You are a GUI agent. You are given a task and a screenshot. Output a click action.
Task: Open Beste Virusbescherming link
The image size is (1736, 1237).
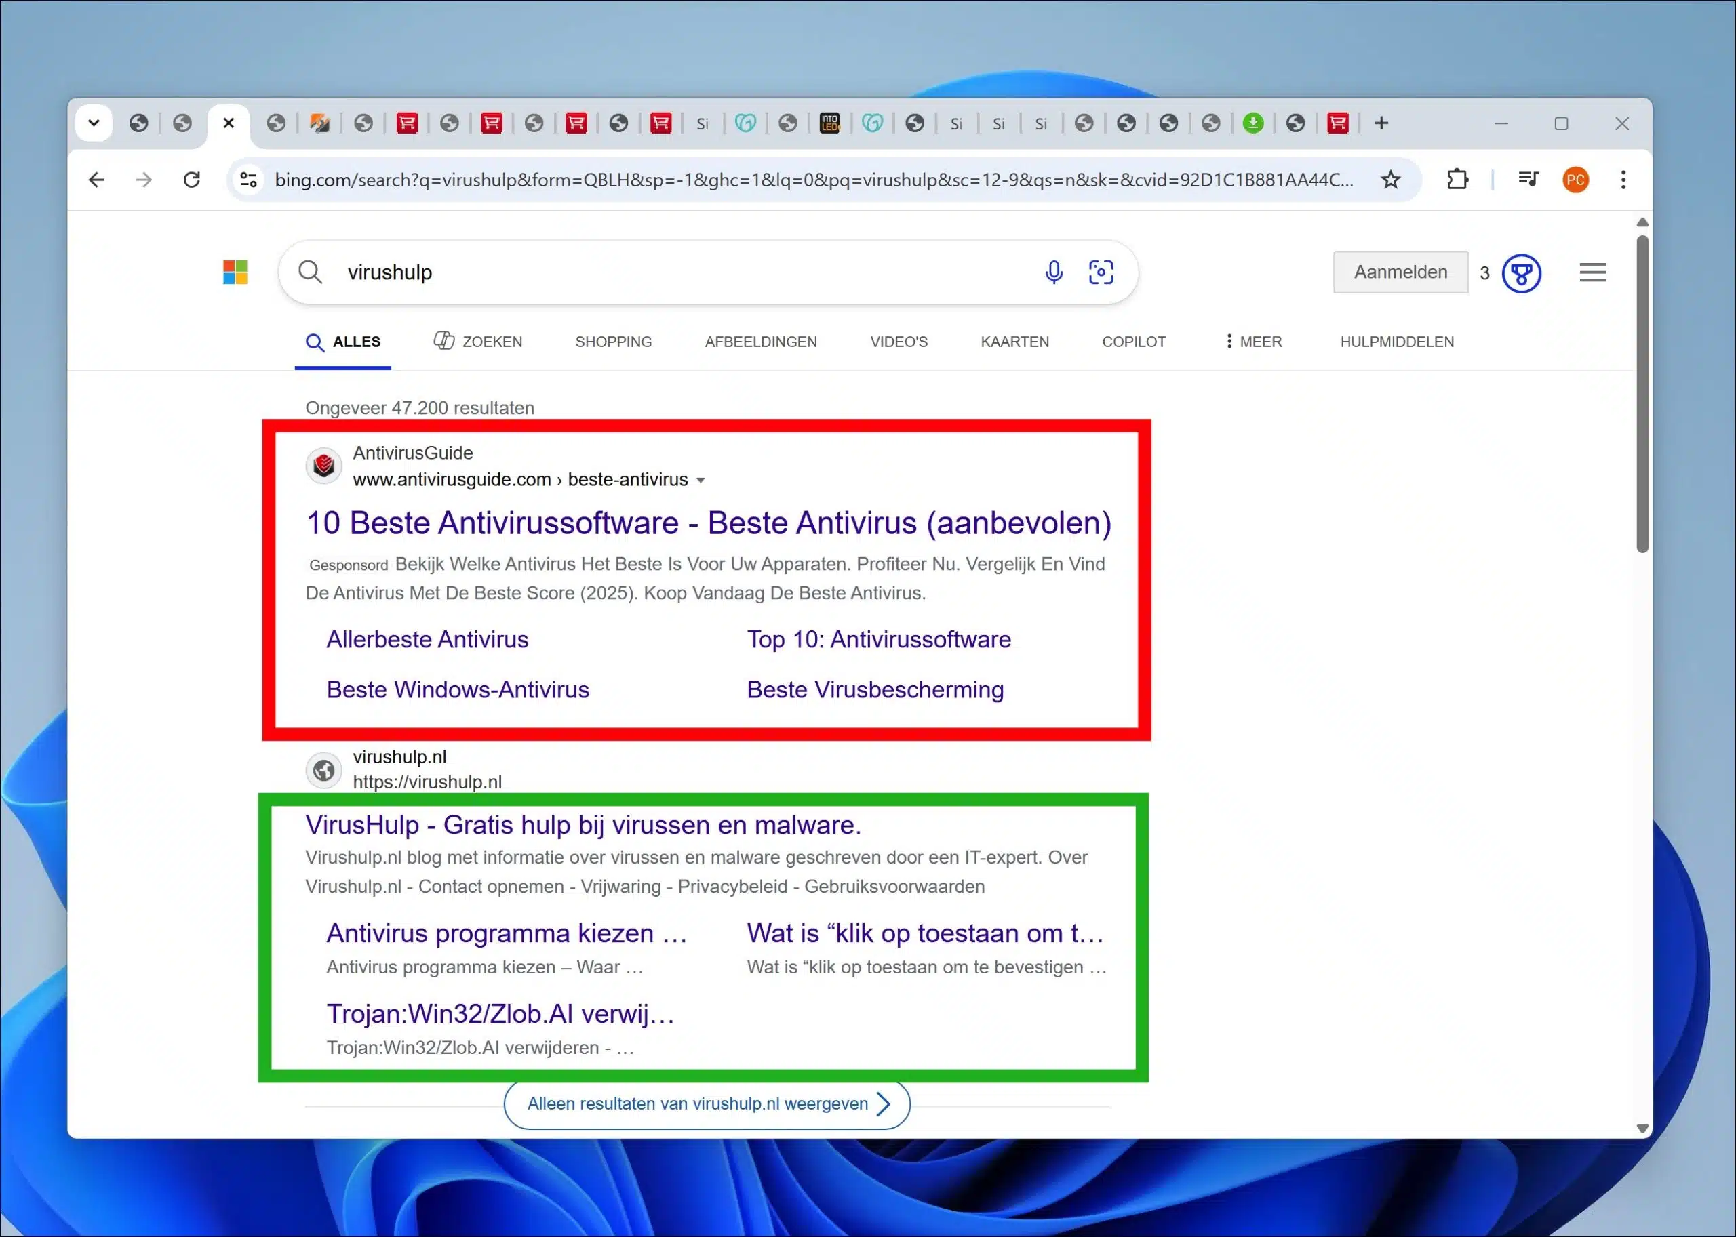tap(875, 690)
